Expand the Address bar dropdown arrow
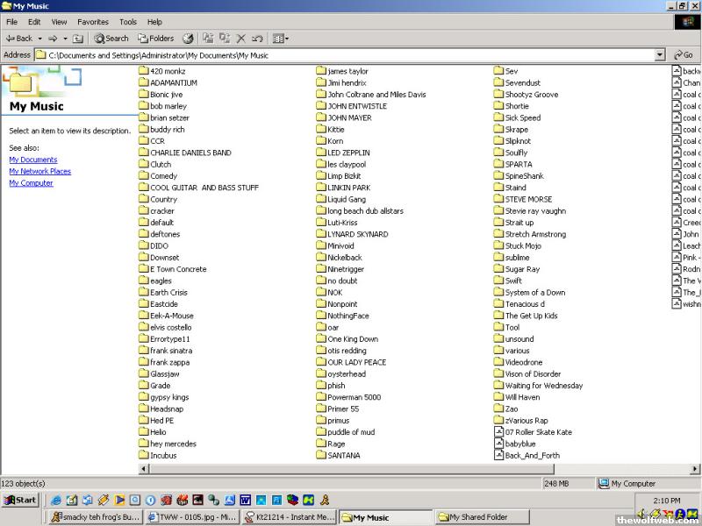 tap(660, 55)
